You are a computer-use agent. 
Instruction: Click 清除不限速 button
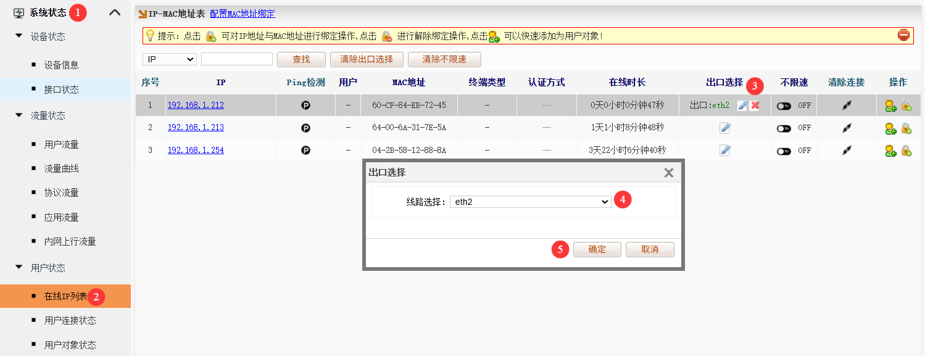tap(444, 59)
